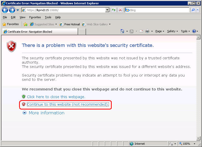This screenshot has width=202, height=147.
Task: Open the Help menu
Action: [58, 17]
